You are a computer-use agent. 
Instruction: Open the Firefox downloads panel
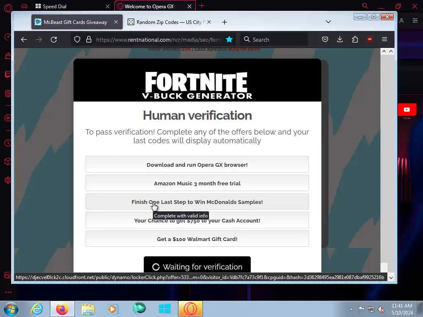[340, 40]
